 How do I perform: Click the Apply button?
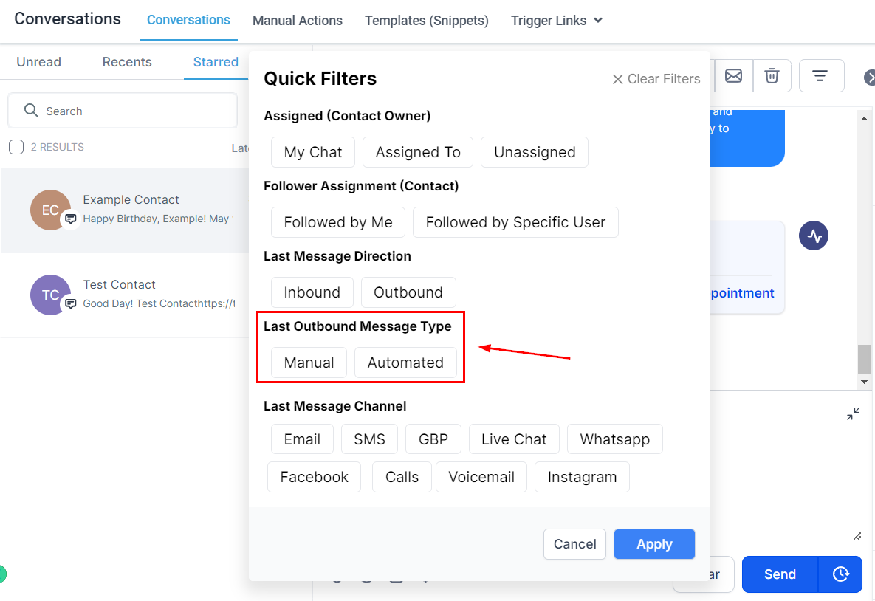(654, 544)
